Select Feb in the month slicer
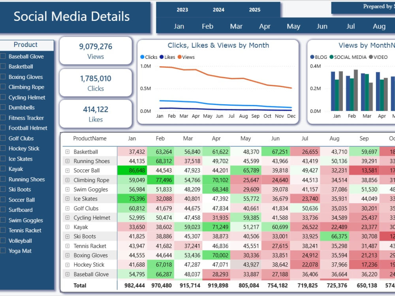The image size is (395, 296). click(208, 26)
